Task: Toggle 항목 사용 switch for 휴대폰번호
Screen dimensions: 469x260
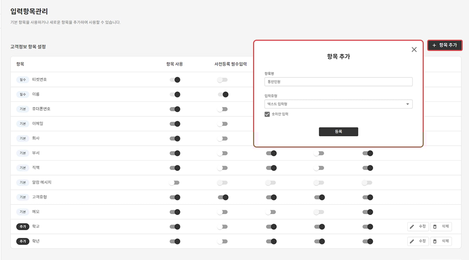Action: [x=175, y=109]
